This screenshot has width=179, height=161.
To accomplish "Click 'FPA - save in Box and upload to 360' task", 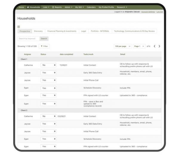I will click(93, 104).
